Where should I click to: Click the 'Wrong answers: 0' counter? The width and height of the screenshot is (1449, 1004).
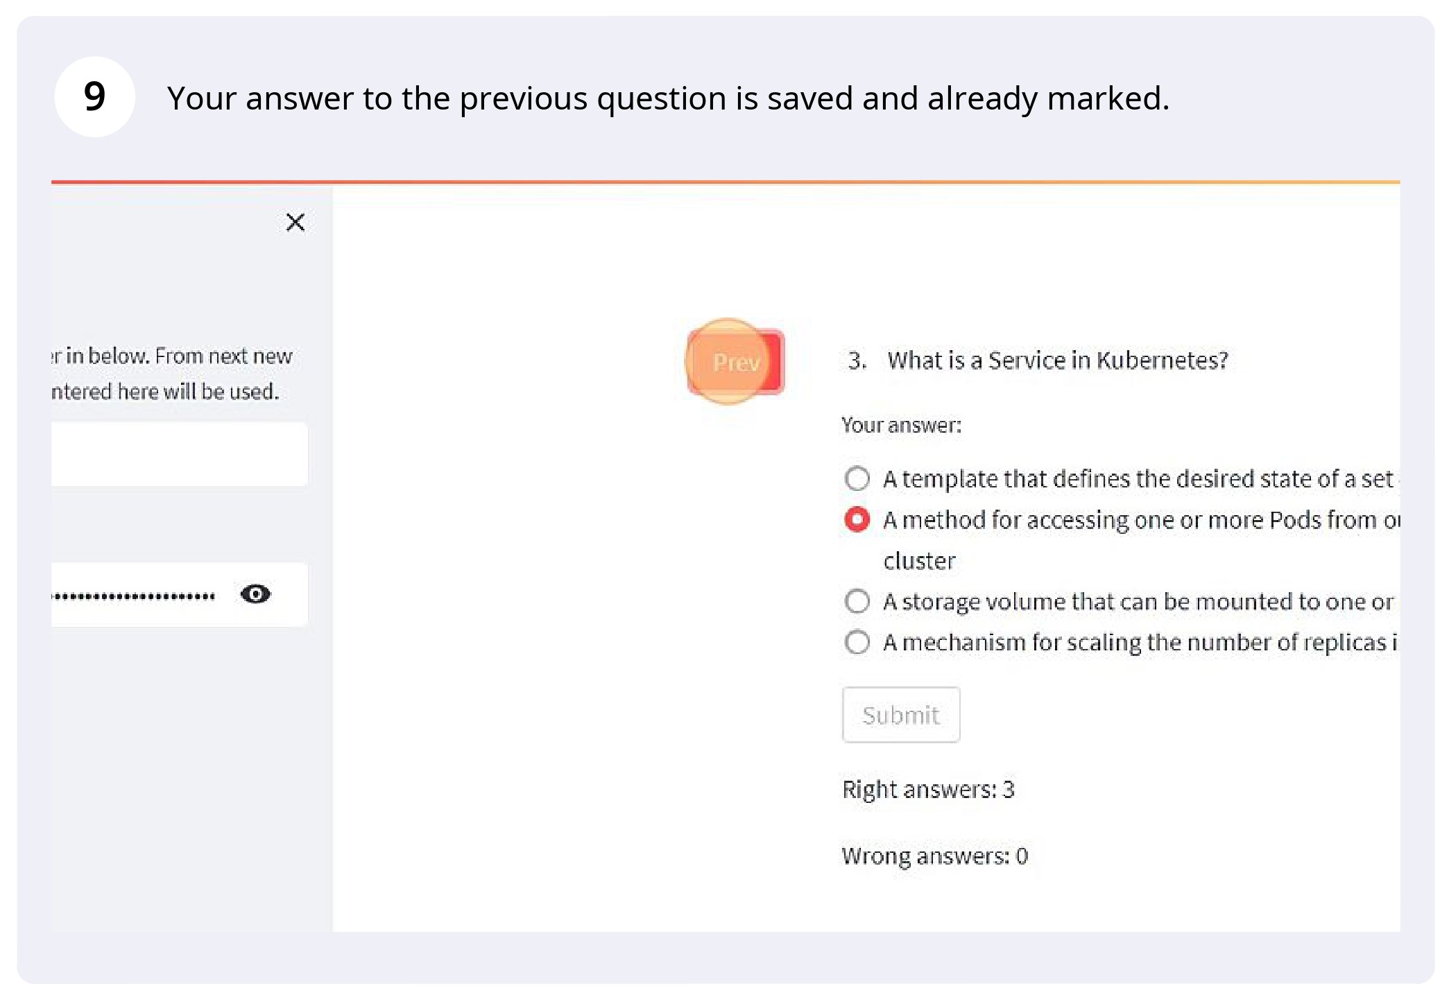[x=934, y=856]
